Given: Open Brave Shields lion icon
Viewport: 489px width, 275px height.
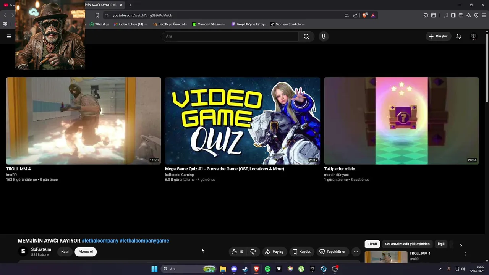Looking at the screenshot, I should pos(365,15).
